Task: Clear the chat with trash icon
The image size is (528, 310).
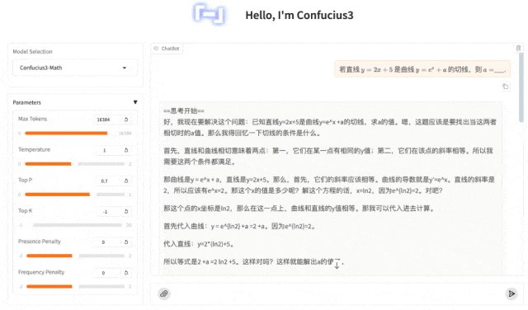Action: pos(518,48)
